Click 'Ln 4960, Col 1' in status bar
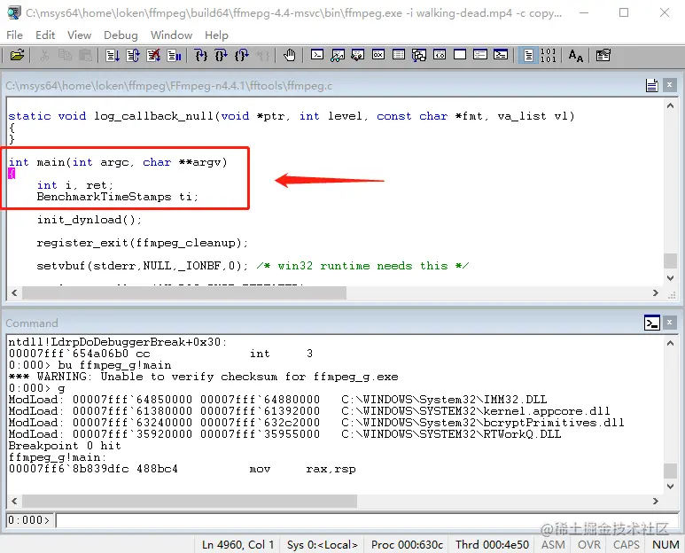The height and width of the screenshot is (553, 685). 237,545
